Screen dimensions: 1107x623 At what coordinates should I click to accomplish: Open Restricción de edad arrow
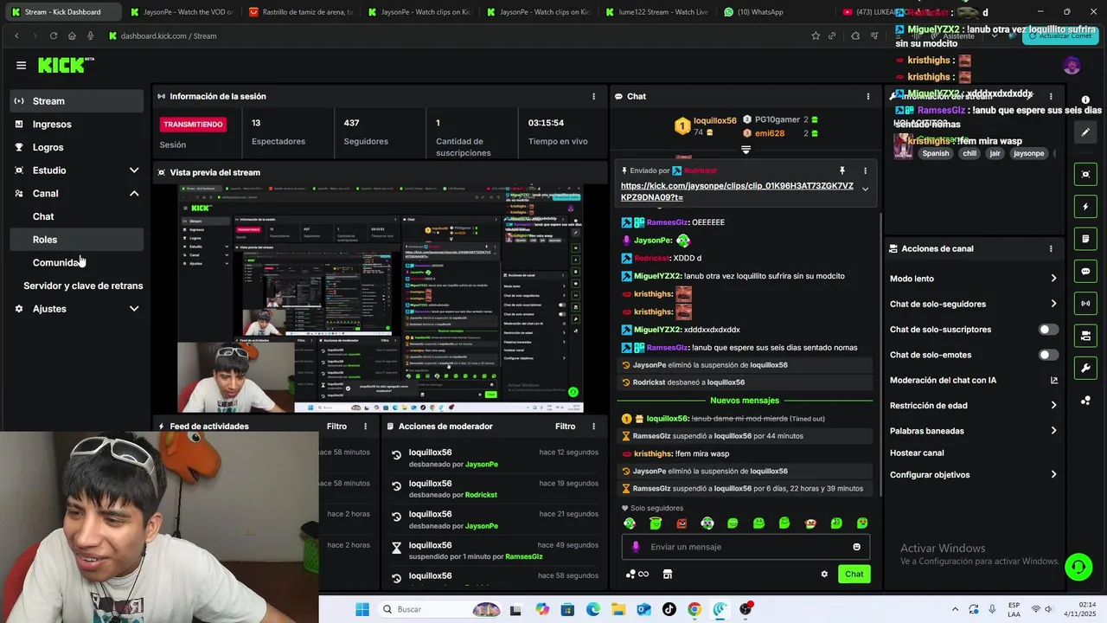click(1053, 405)
